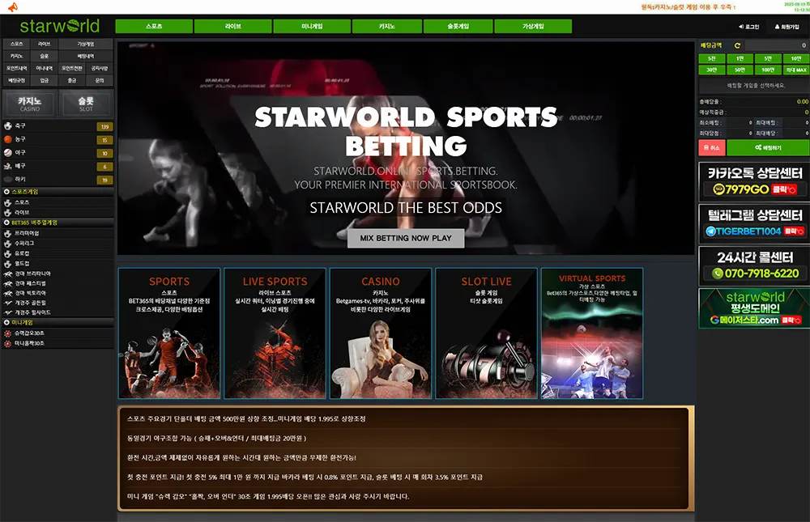The width and height of the screenshot is (810, 522).
Task: Click the greyhound icon for 개경주 힐사이드
Action: click(8, 313)
